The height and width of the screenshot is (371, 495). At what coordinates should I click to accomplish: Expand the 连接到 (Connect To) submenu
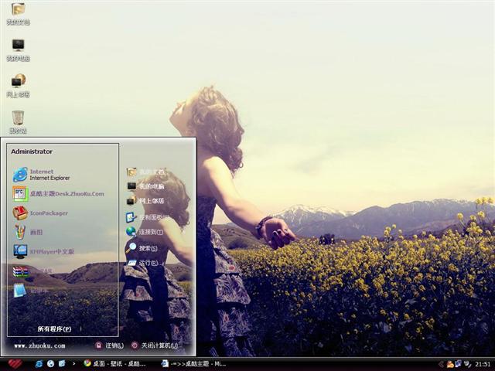click(x=145, y=232)
